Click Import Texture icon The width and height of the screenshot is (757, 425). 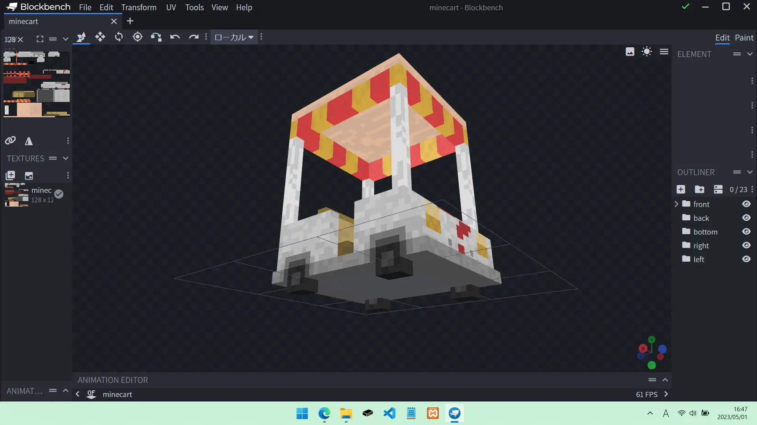10,176
